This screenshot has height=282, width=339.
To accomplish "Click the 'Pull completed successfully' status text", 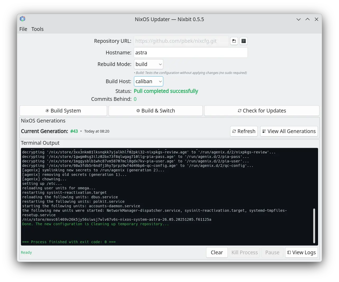I will click(166, 91).
